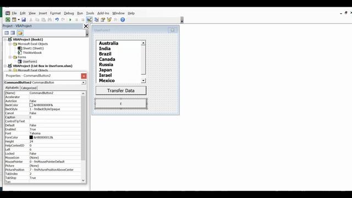Viewport: 352px width, 198px height.
Task: Switch to the Categorized properties tab
Action: (x=29, y=88)
